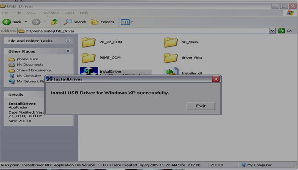Click the Up folder icon
298x170 pixels.
(54, 22)
